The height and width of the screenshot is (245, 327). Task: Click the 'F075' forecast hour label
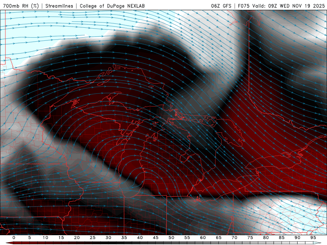tap(244, 6)
